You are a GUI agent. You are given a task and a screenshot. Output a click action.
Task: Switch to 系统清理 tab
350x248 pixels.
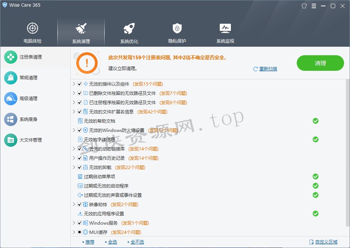pyautogui.click(x=81, y=33)
